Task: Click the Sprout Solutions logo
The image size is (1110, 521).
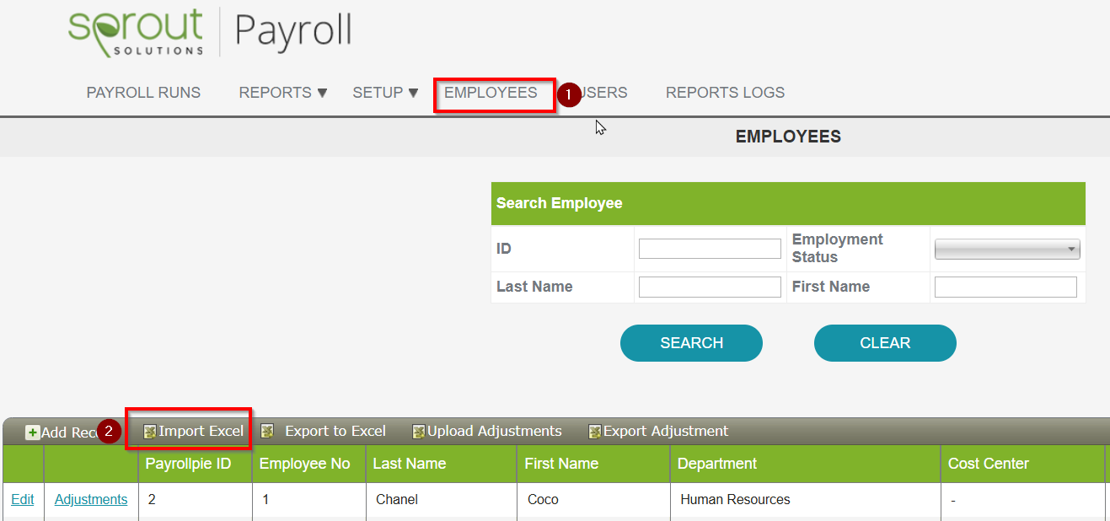Action: pos(136,33)
